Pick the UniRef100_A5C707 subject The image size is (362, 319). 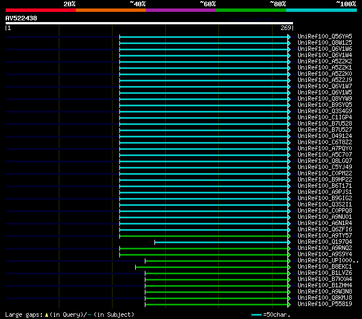click(x=325, y=155)
